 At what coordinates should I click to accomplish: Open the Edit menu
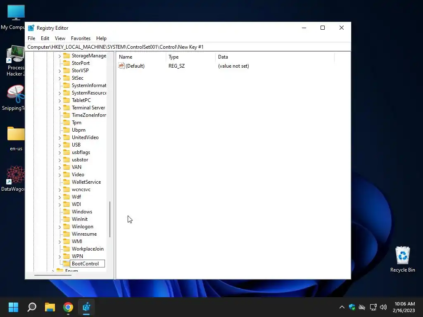45,38
